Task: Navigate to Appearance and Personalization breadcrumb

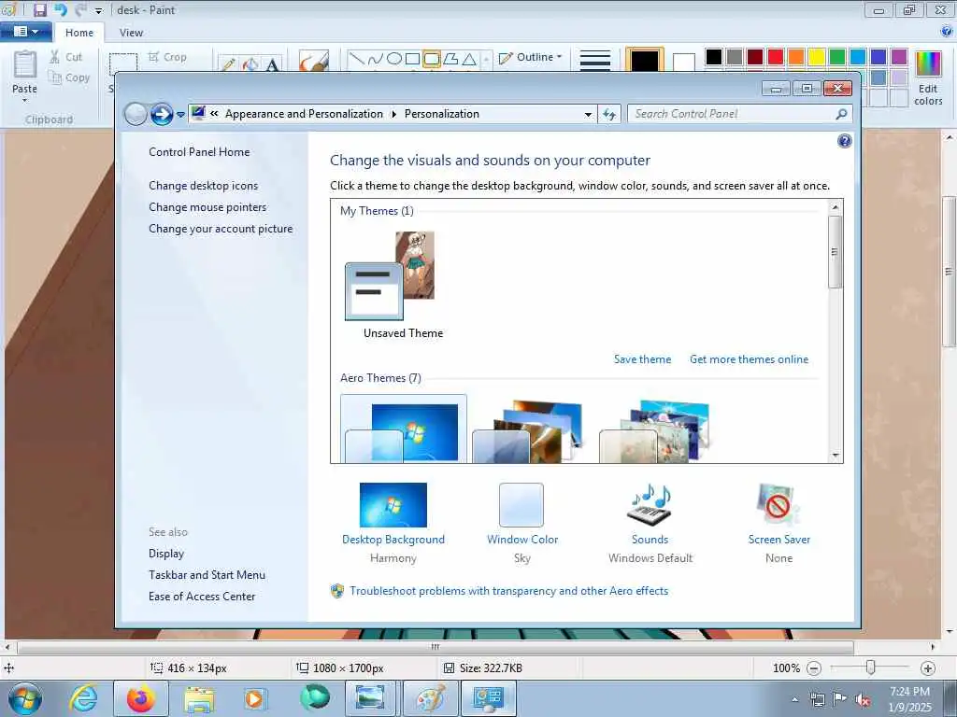Action: coord(304,114)
